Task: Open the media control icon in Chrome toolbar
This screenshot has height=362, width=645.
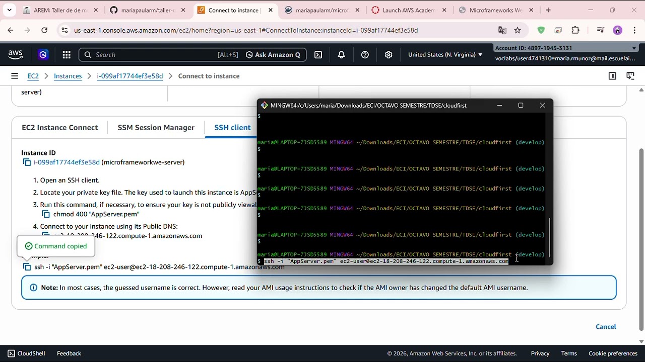Action: (601, 30)
